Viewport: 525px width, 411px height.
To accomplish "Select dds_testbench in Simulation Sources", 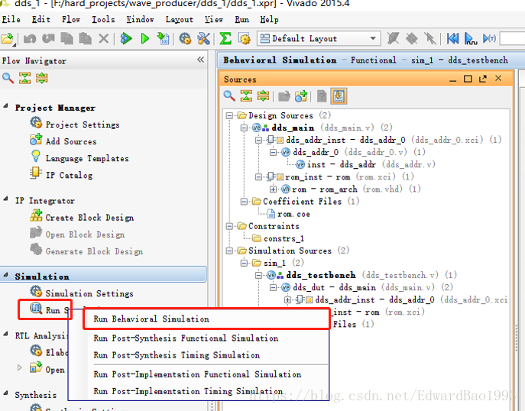I will (321, 276).
